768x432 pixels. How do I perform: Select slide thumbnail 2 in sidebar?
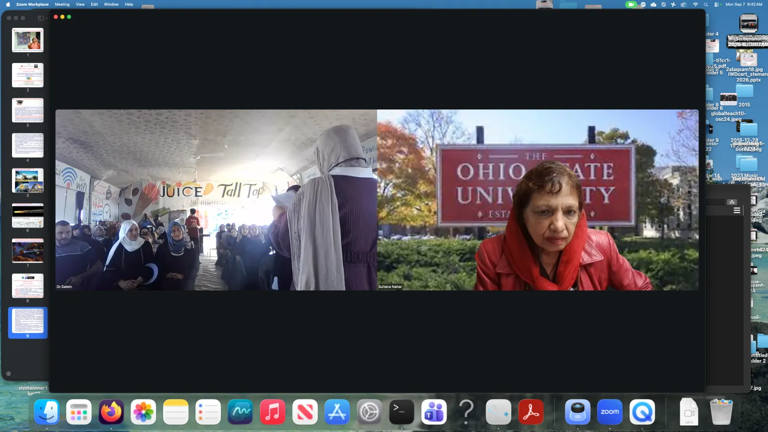coord(28,75)
